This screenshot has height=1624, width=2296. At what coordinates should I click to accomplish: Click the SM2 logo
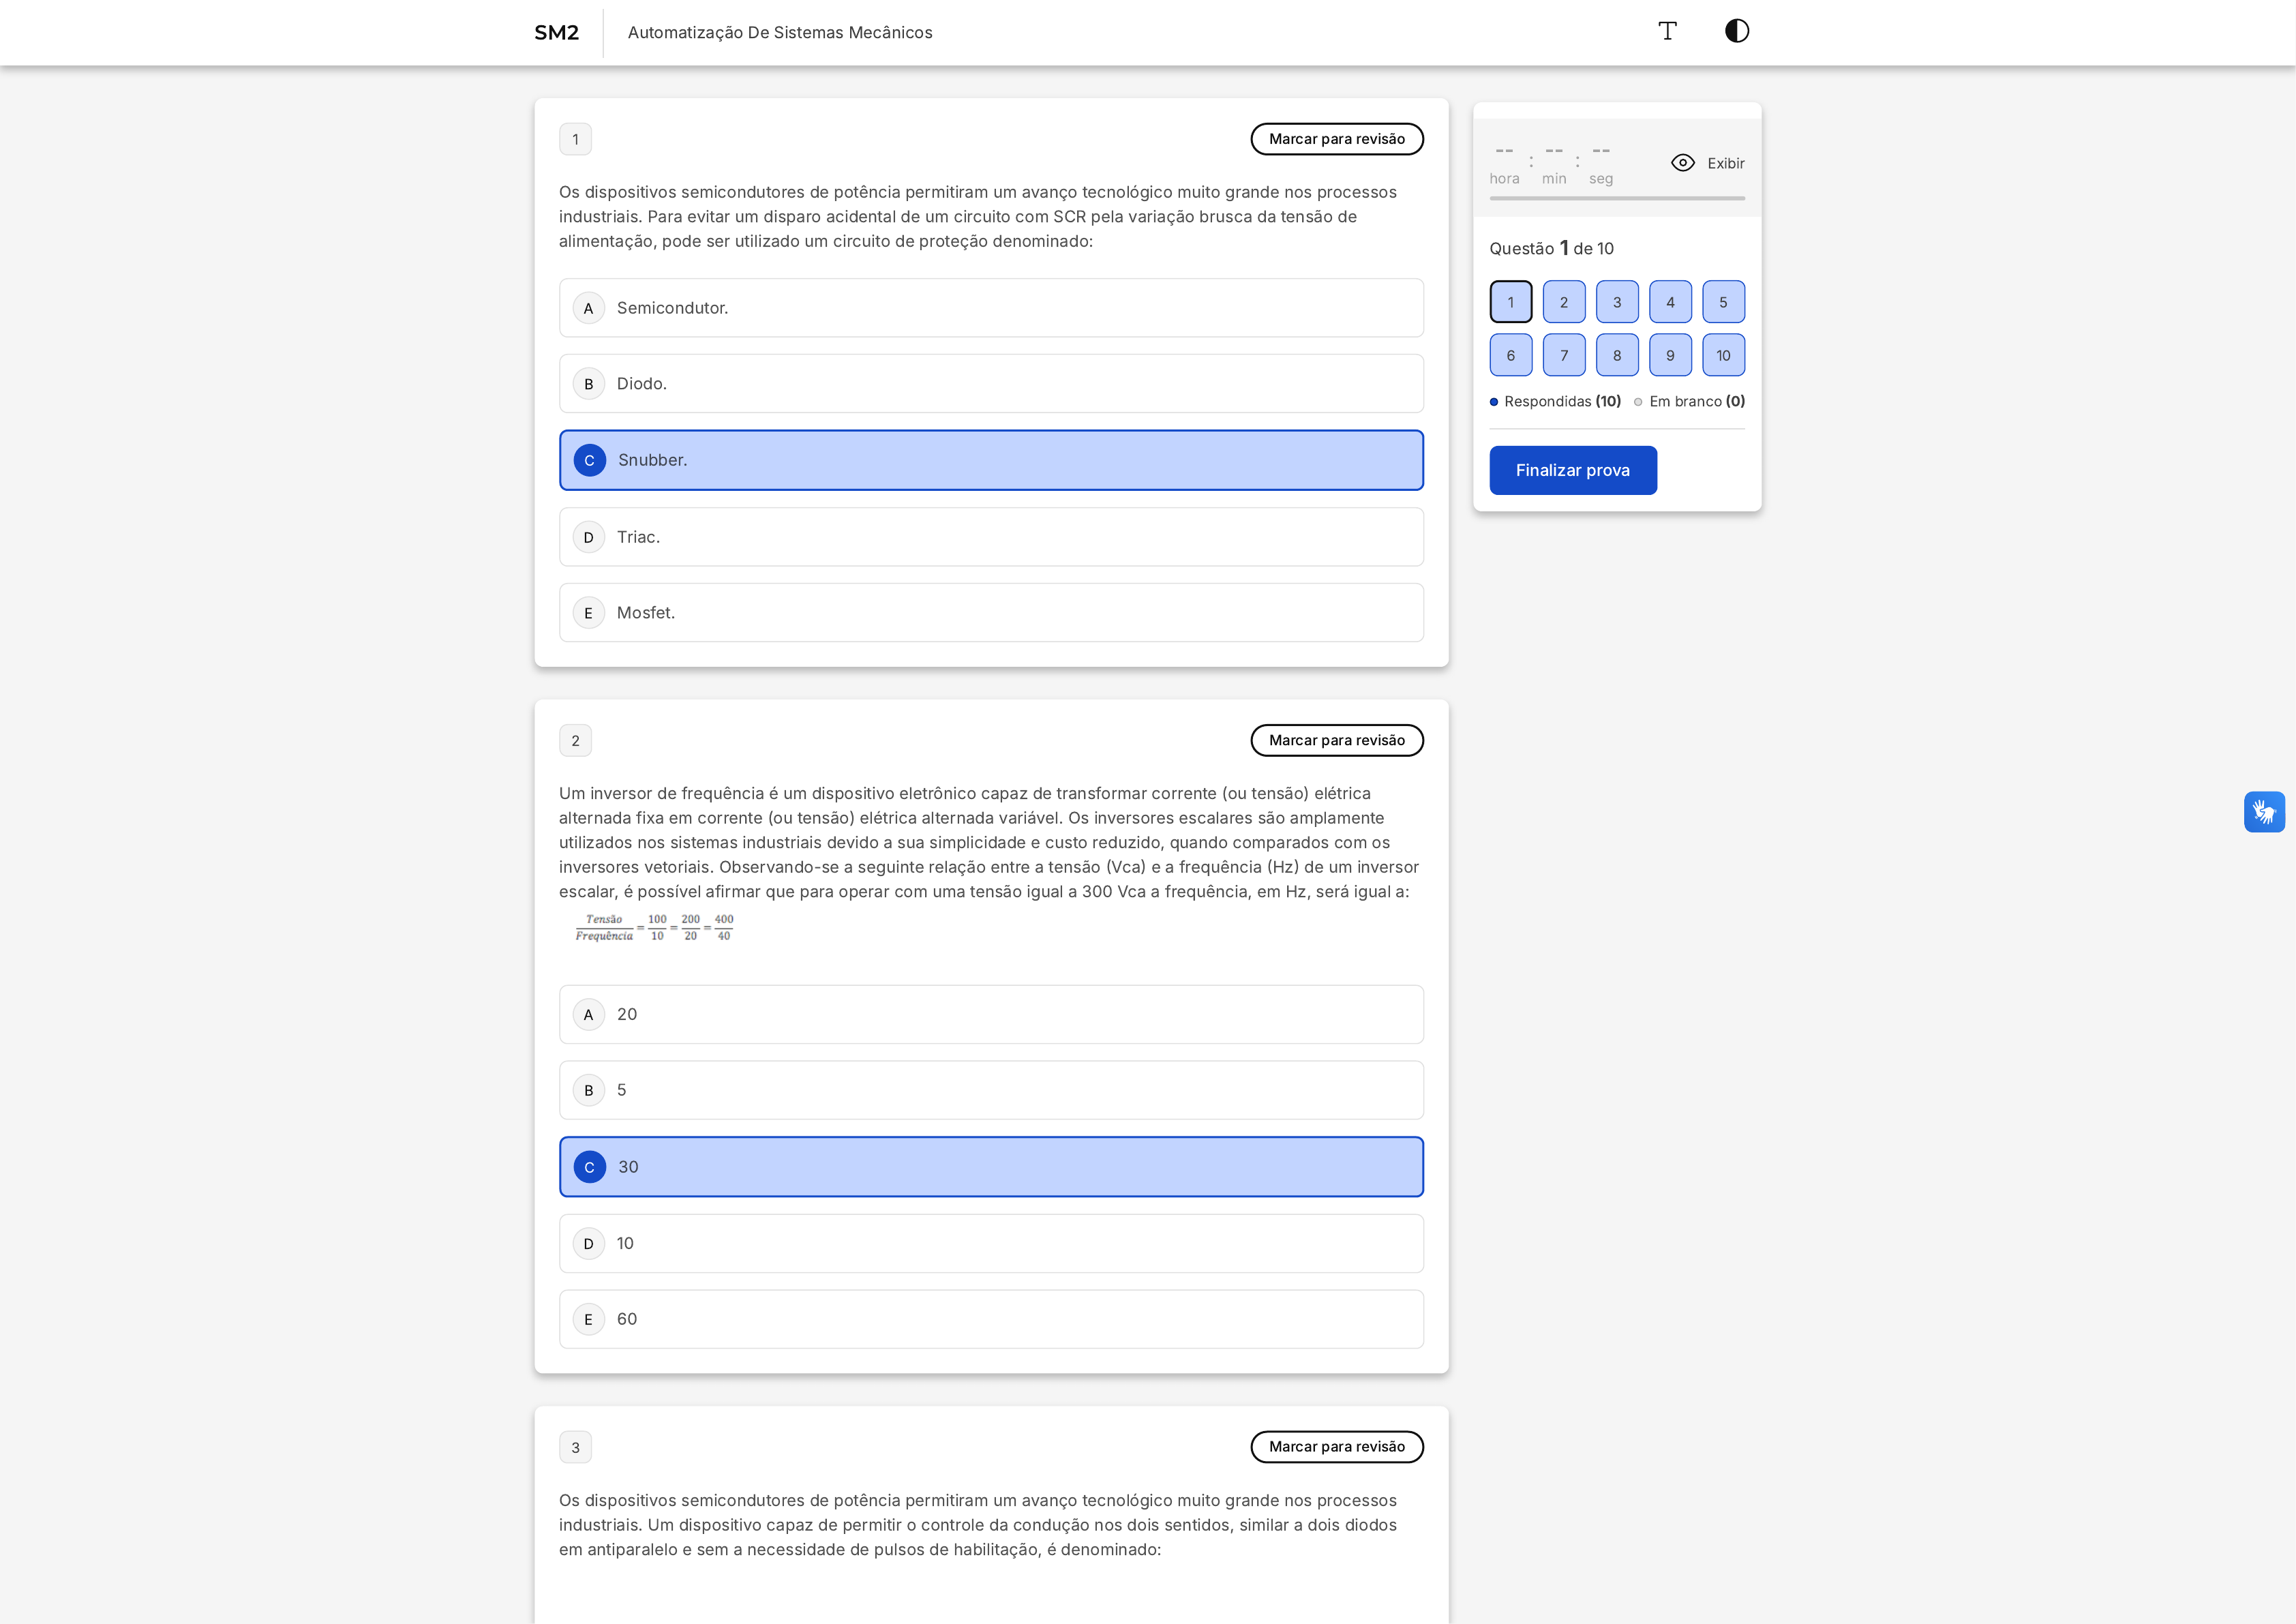(x=556, y=33)
